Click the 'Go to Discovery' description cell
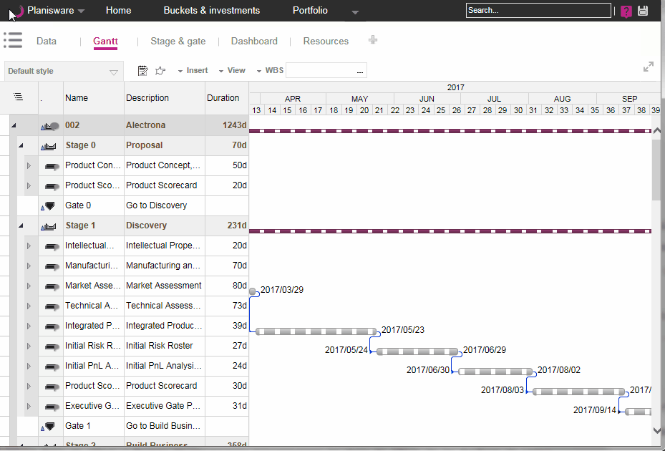The width and height of the screenshot is (665, 451). click(x=165, y=205)
